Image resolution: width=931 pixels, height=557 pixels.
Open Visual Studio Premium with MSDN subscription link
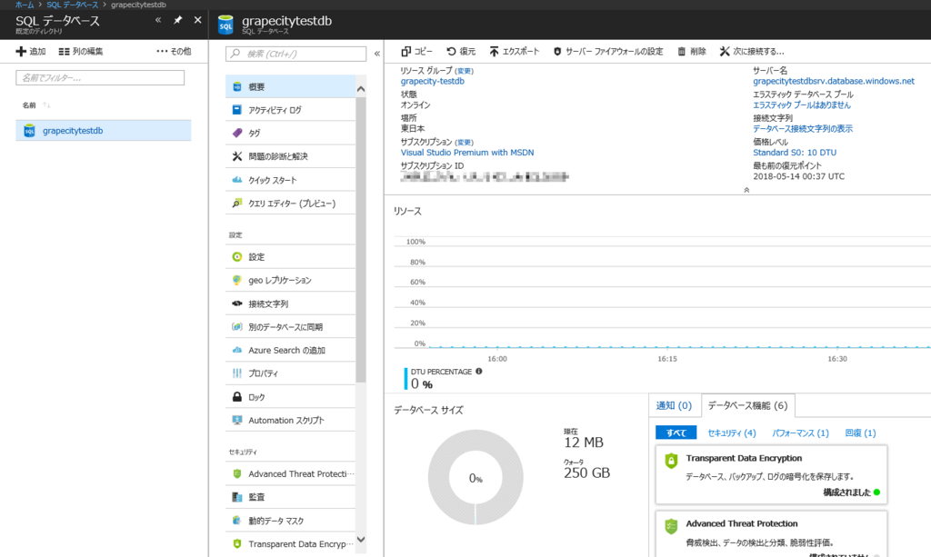point(467,153)
